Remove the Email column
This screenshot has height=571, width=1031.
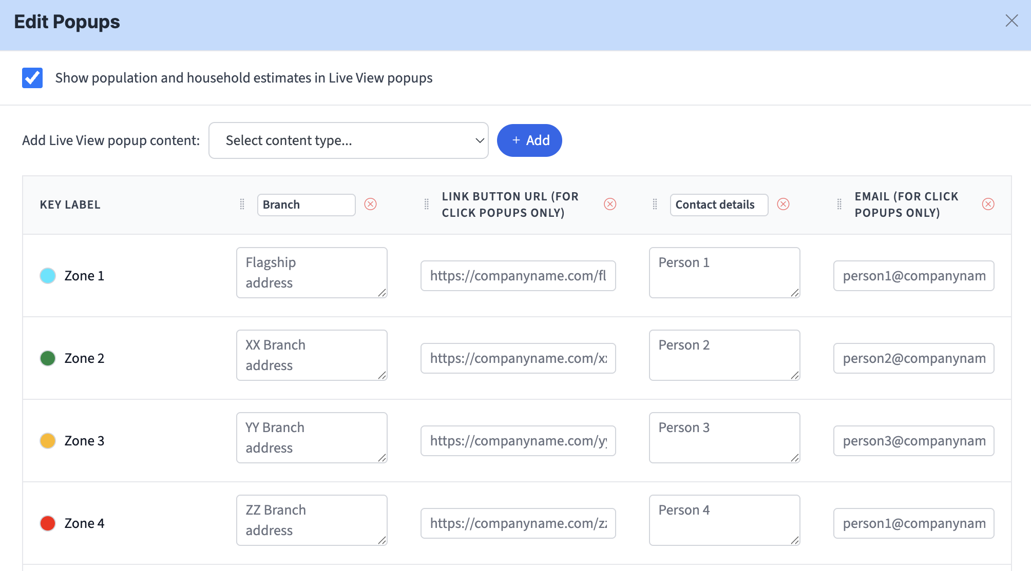click(x=988, y=204)
